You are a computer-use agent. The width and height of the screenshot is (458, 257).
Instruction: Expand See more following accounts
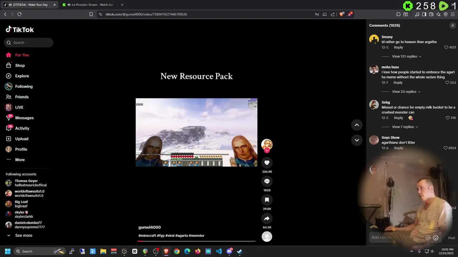click(20, 236)
